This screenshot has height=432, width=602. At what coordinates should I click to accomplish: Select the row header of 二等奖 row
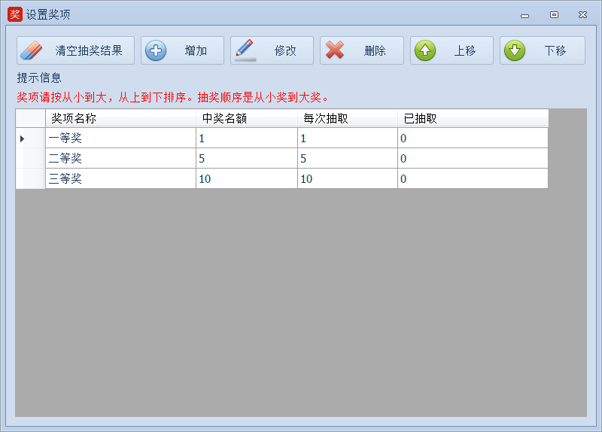[30, 159]
